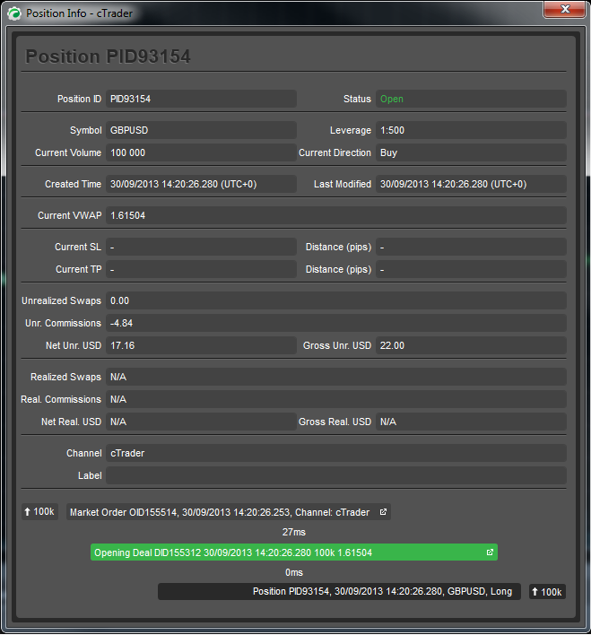Click the Position Info - cTrader window title

(80, 13)
